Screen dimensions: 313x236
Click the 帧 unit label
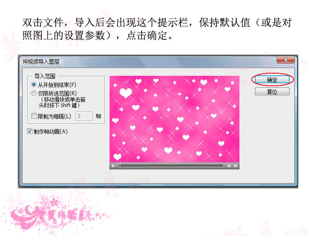[98, 116]
